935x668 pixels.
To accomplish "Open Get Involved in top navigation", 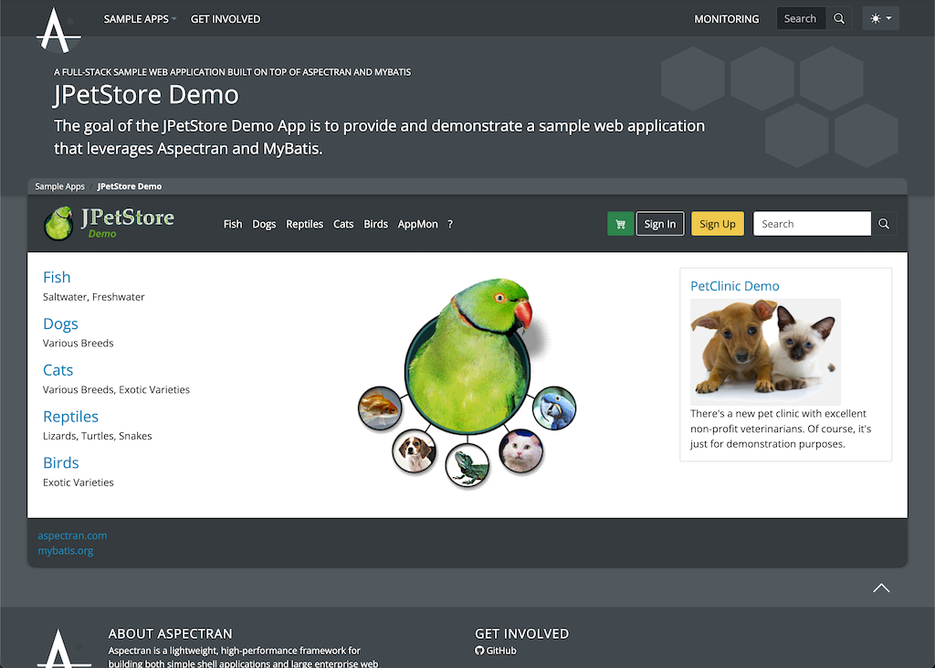I will click(226, 18).
